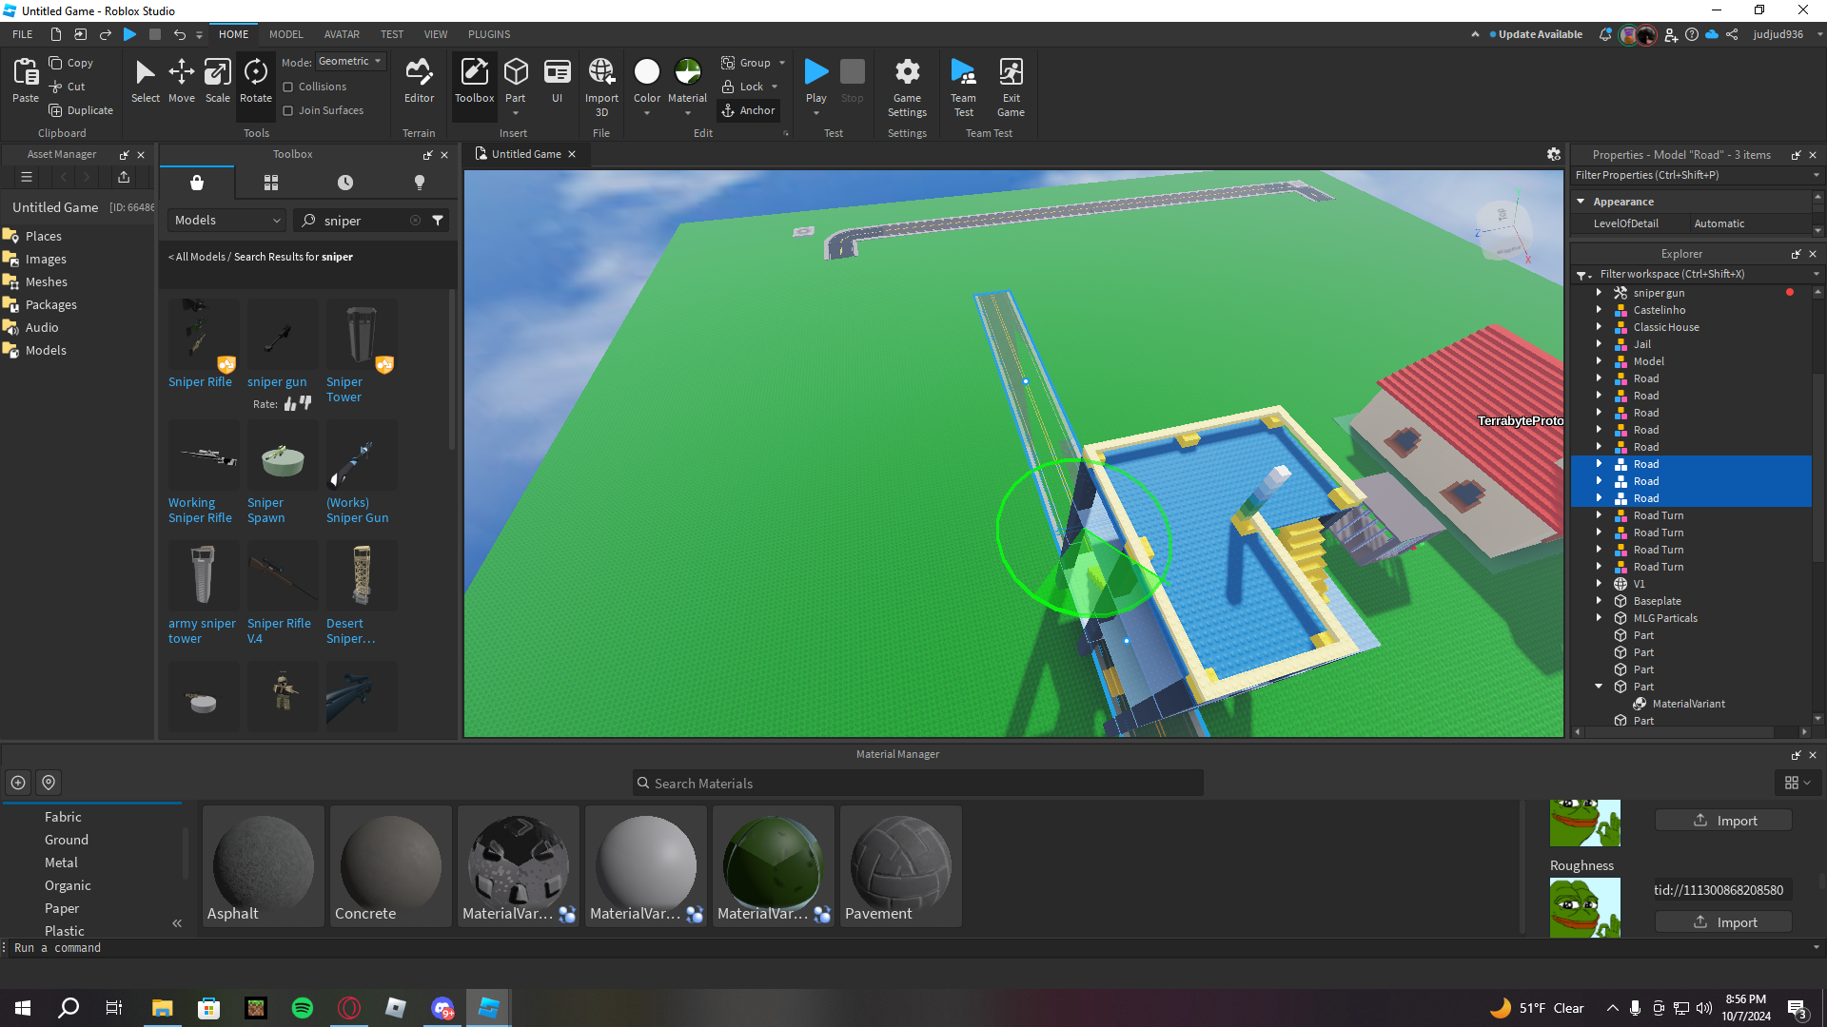Click the Anchor tool
The width and height of the screenshot is (1827, 1027).
click(x=749, y=110)
